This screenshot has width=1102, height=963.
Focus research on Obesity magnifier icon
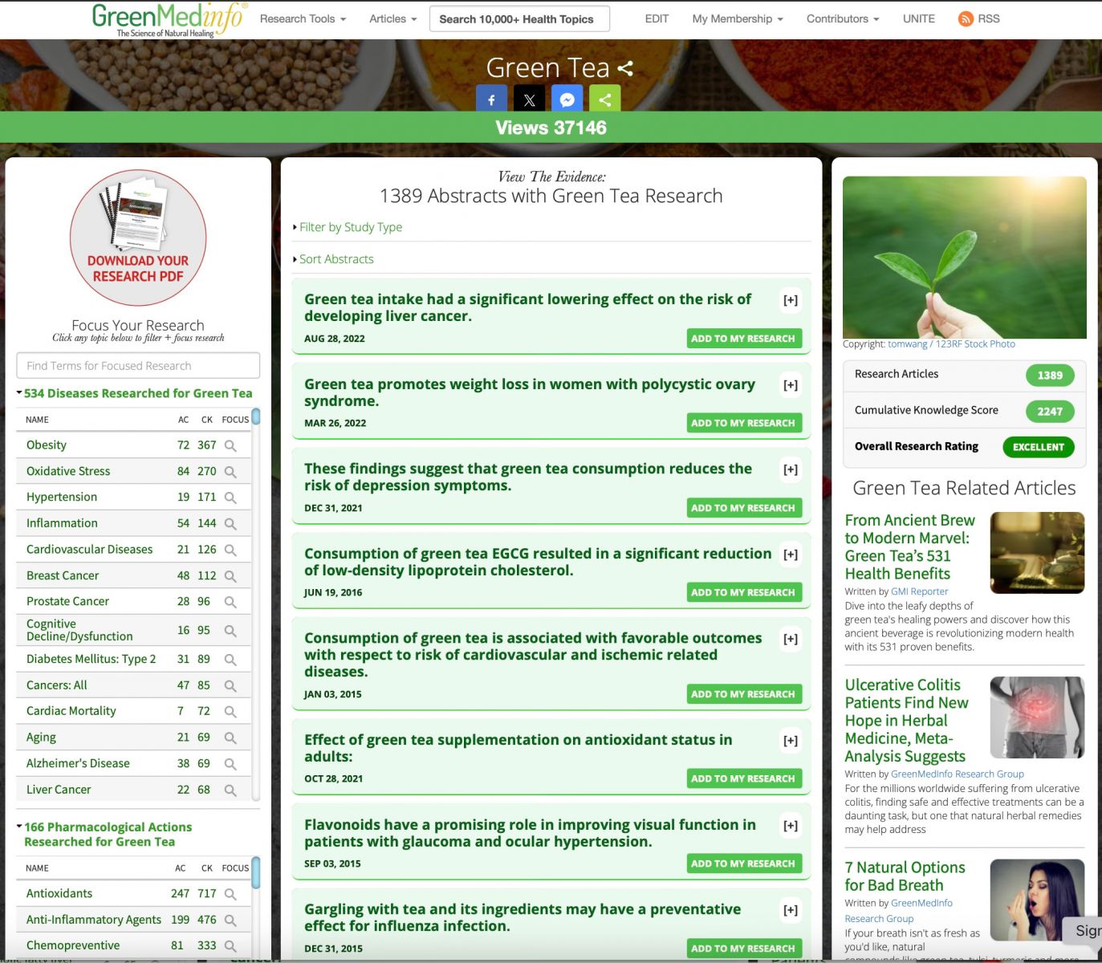[x=230, y=445]
